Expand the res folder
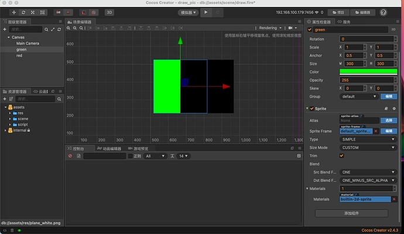 tap(10, 113)
